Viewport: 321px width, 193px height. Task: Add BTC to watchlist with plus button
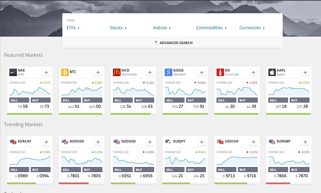(98, 72)
